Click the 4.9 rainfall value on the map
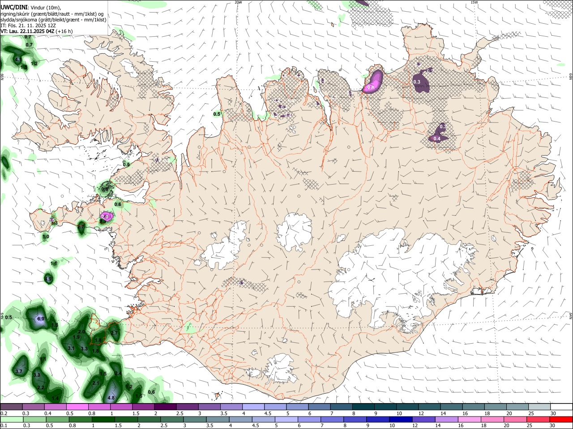 tap(48, 279)
